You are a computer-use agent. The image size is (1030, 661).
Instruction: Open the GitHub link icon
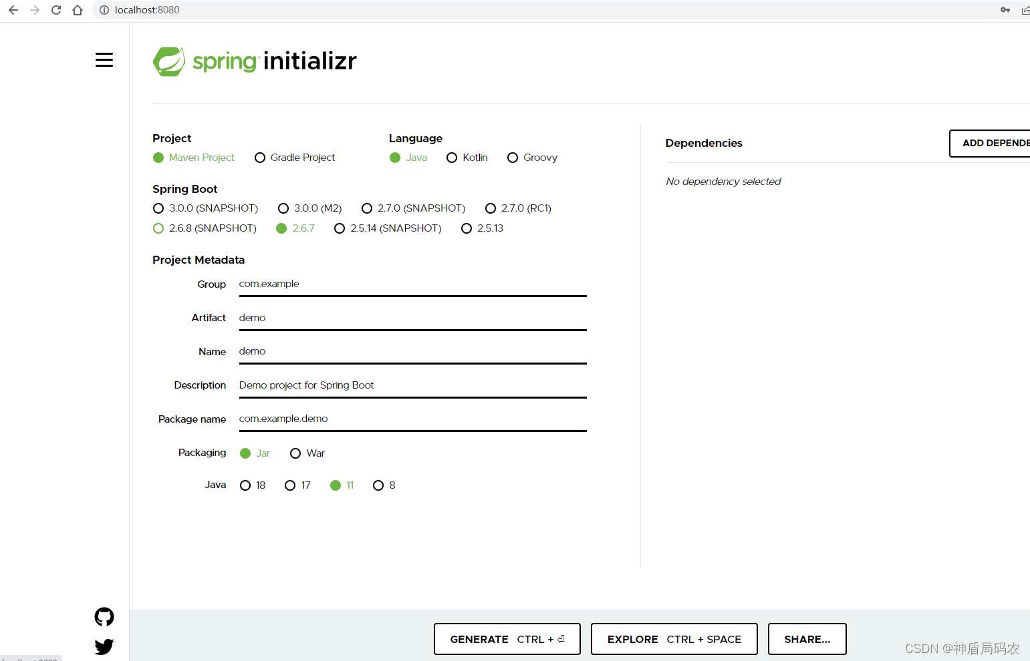click(104, 617)
